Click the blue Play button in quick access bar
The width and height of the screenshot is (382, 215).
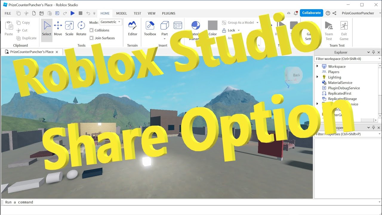point(73,13)
